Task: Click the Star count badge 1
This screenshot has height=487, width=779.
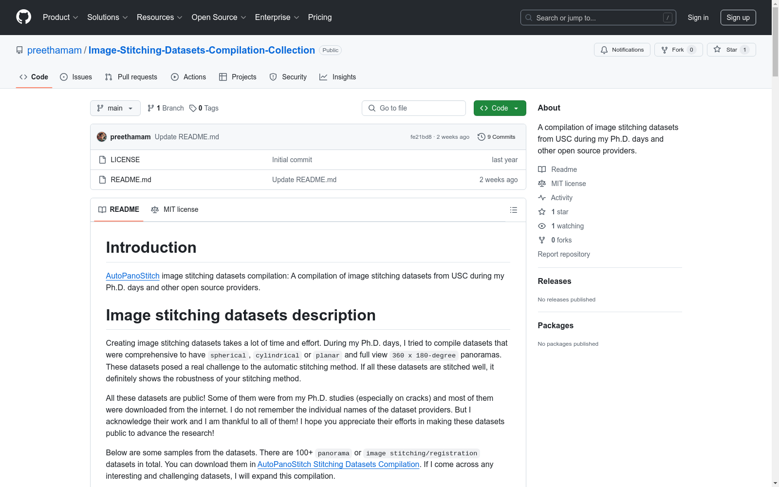Action: click(x=744, y=50)
